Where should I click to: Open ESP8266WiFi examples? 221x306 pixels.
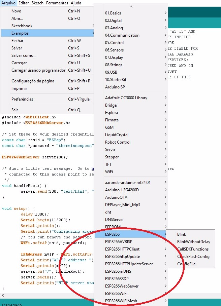tap(131, 294)
